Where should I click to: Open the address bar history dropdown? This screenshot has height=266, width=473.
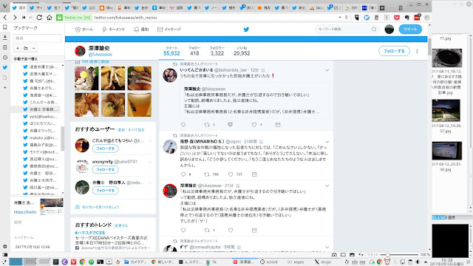(340, 18)
